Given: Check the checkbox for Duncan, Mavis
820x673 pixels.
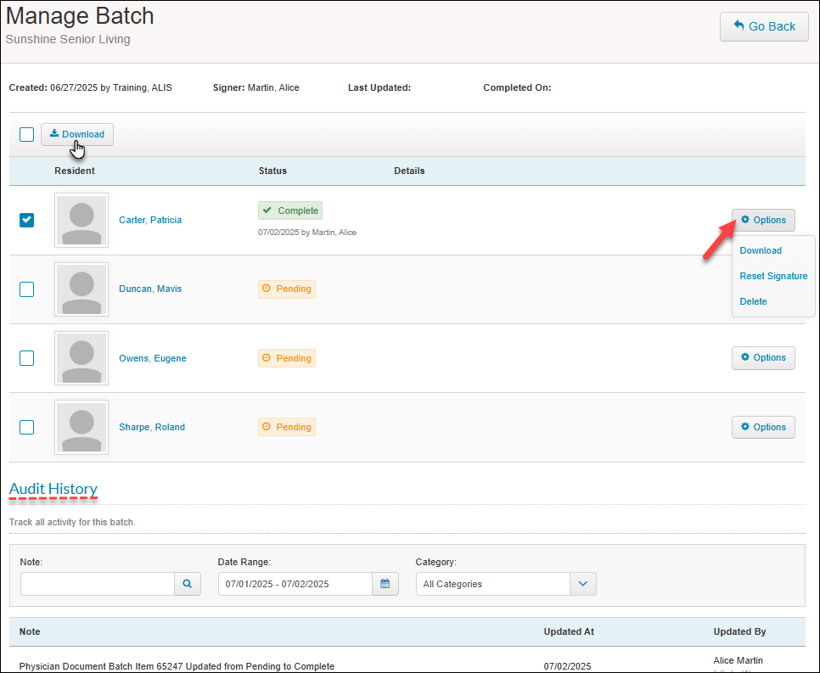Looking at the screenshot, I should [27, 289].
